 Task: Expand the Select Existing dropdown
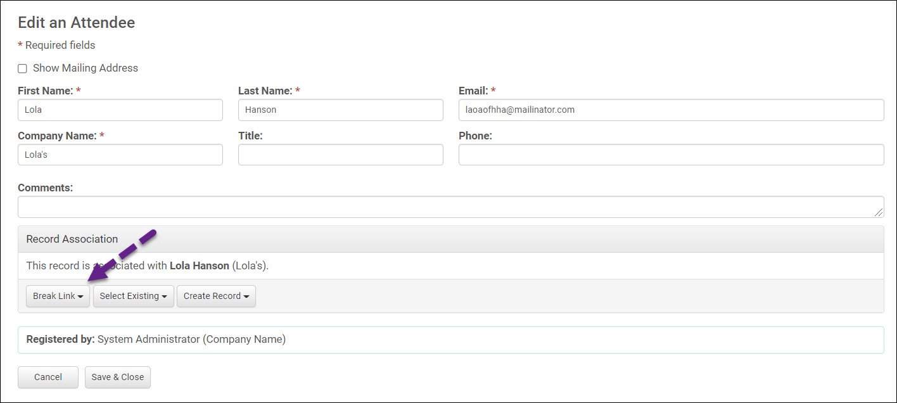[x=133, y=296]
